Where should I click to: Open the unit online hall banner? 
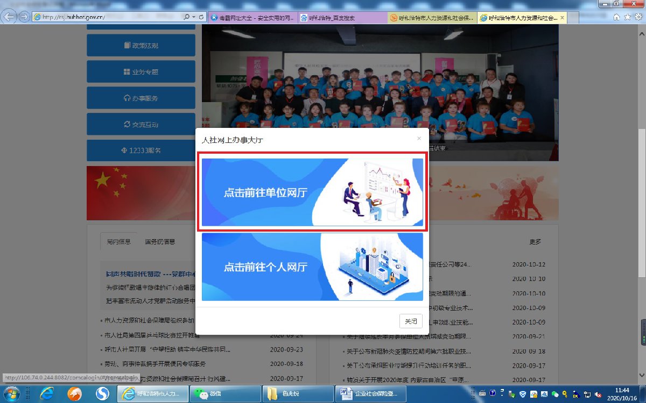pos(312,192)
